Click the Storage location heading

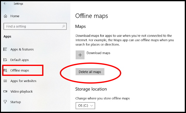(x=91, y=89)
